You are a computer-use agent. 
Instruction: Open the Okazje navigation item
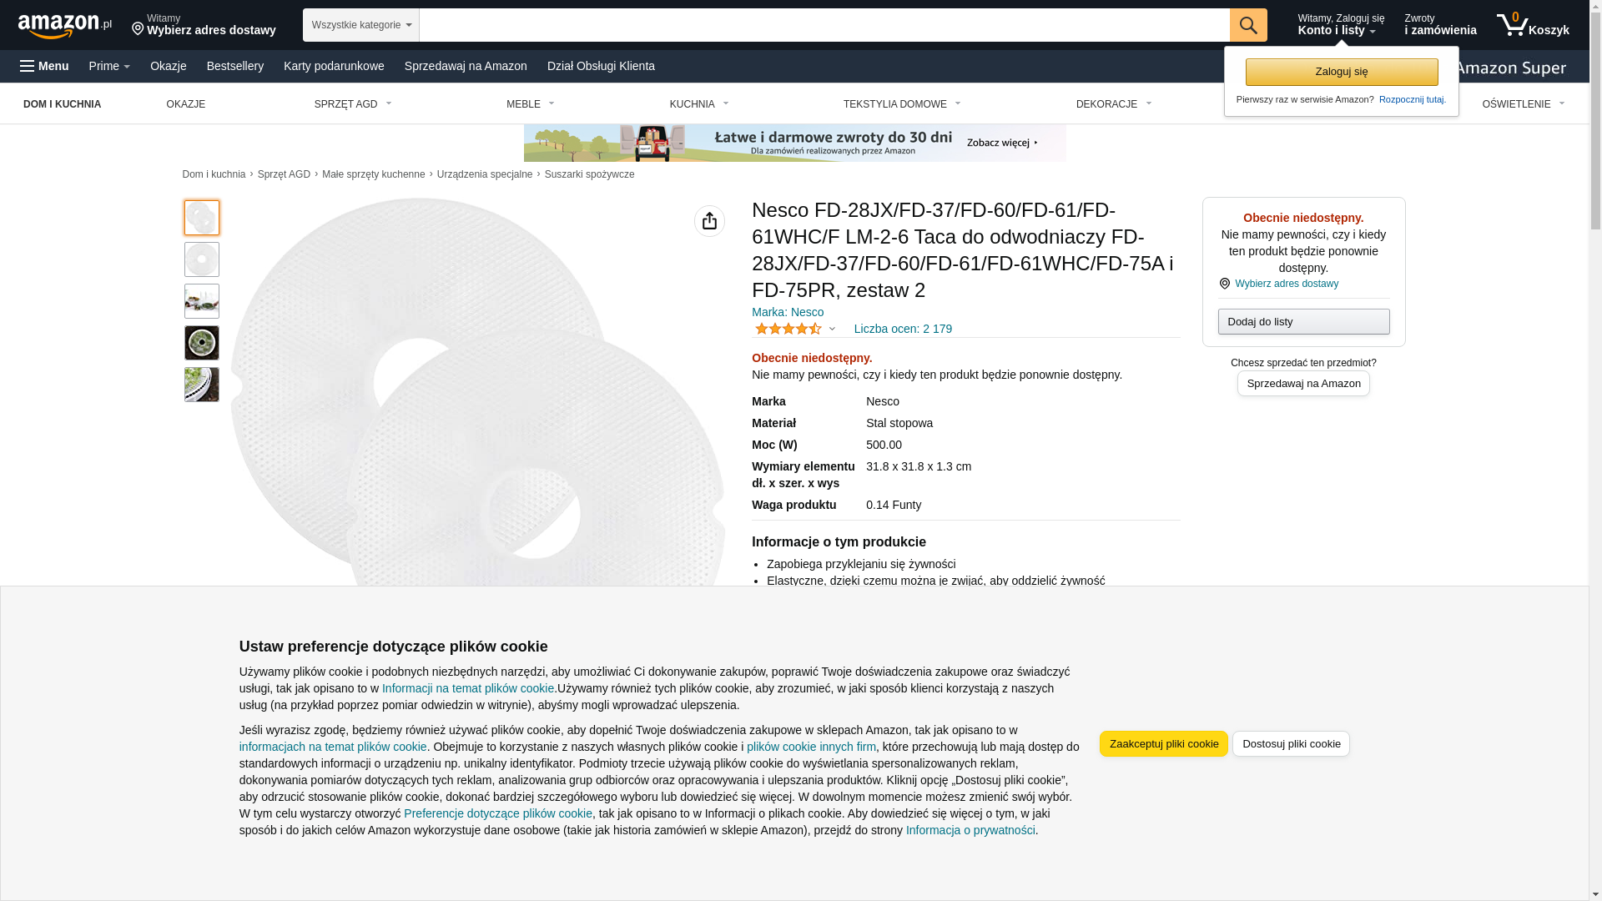tap(169, 66)
